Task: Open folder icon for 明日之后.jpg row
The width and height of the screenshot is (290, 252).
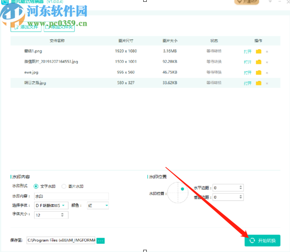Action: 259,83
